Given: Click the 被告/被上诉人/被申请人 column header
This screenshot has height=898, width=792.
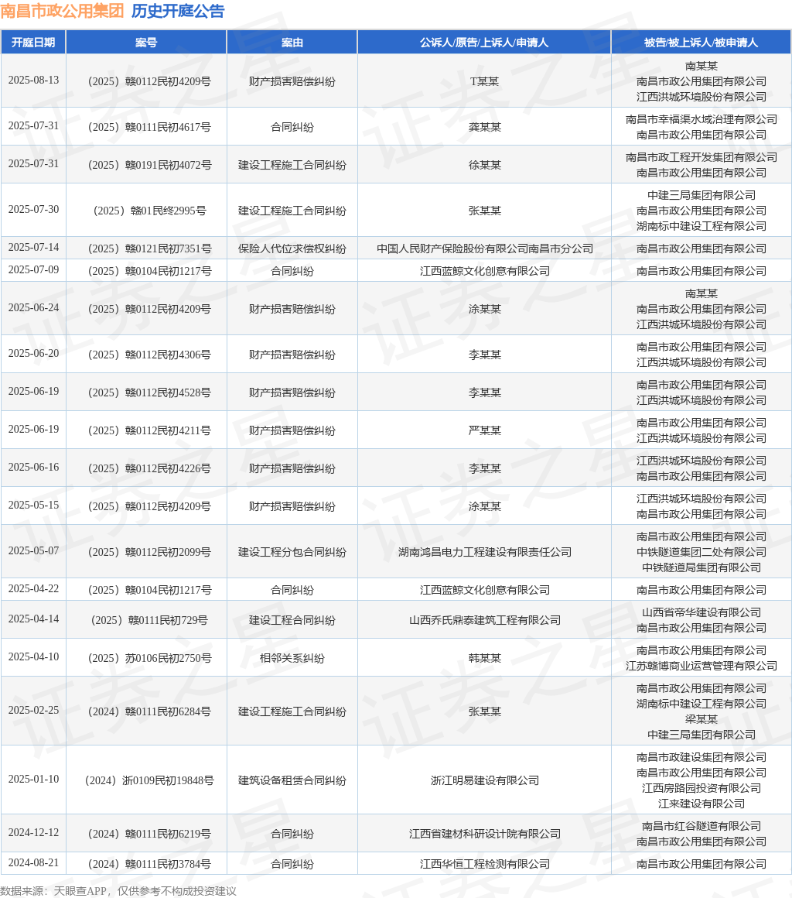Looking at the screenshot, I should pyautogui.click(x=701, y=43).
